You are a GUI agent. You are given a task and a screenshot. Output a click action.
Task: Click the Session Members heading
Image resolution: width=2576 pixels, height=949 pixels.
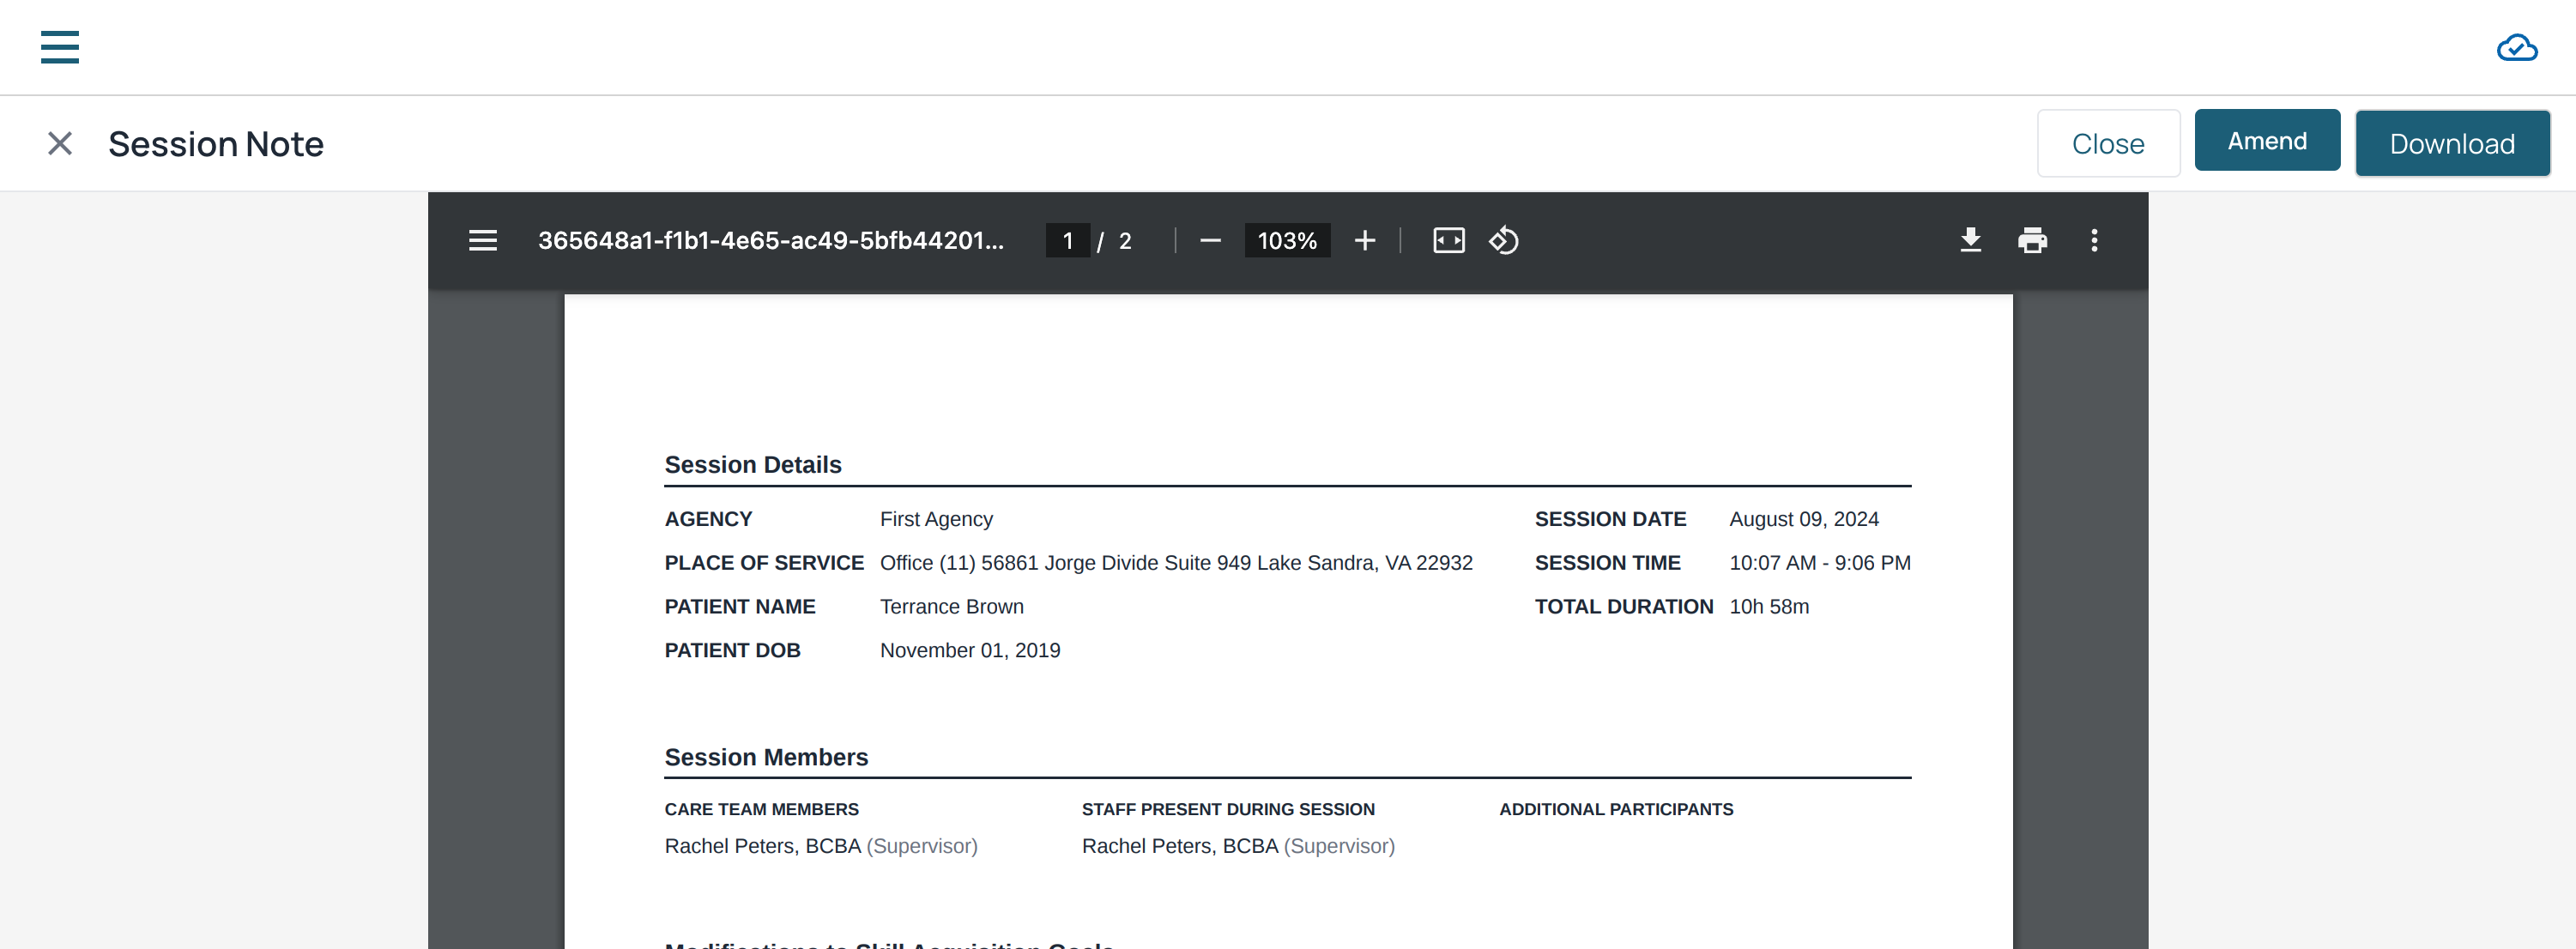[766, 757]
